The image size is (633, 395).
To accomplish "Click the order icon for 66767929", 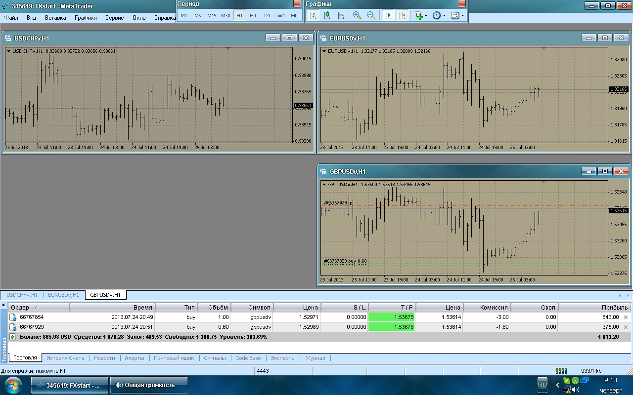I will click(x=13, y=327).
